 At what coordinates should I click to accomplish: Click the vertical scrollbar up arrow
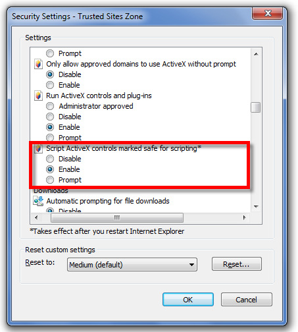(256, 54)
